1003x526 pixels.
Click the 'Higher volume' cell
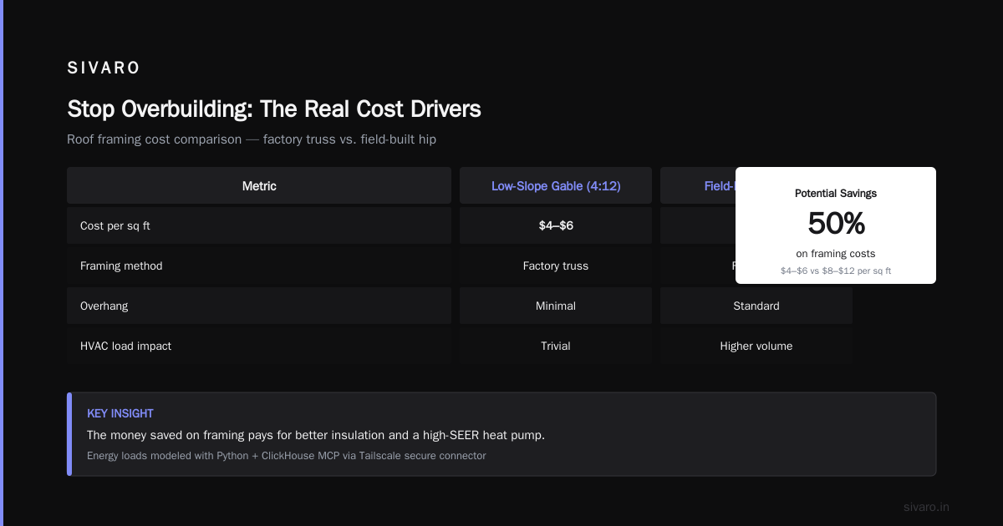pyautogui.click(x=756, y=346)
